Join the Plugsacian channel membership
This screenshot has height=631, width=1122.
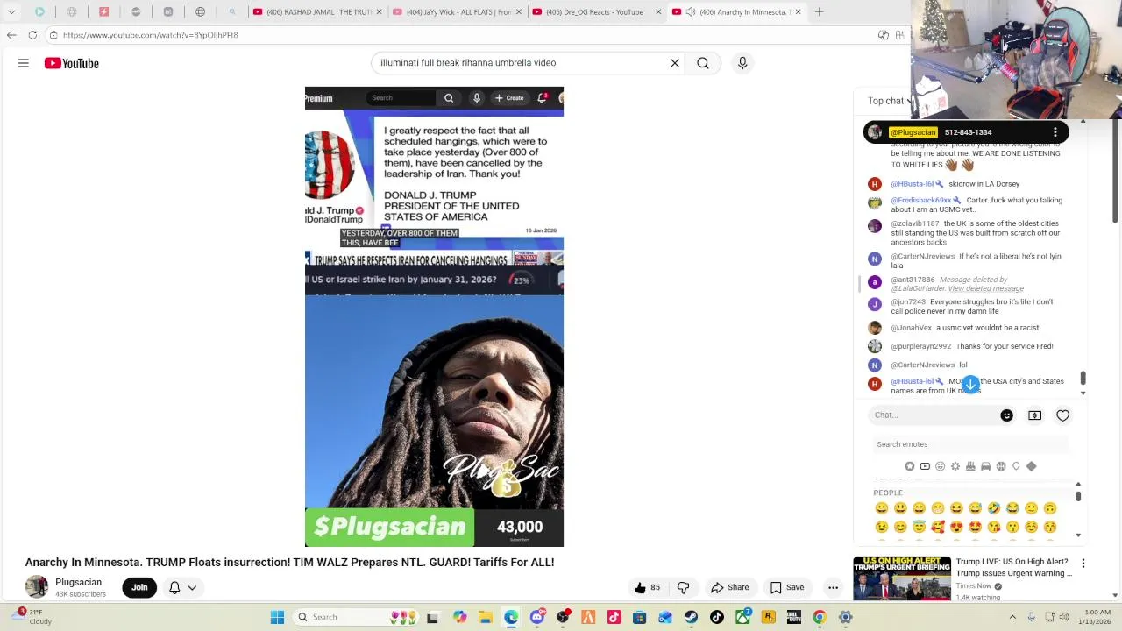tap(139, 587)
